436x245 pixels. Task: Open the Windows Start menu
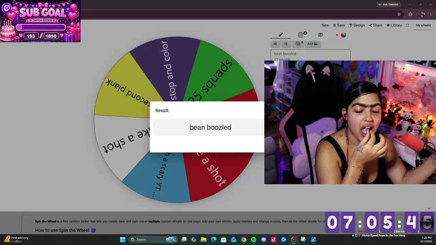pyautogui.click(x=123, y=240)
